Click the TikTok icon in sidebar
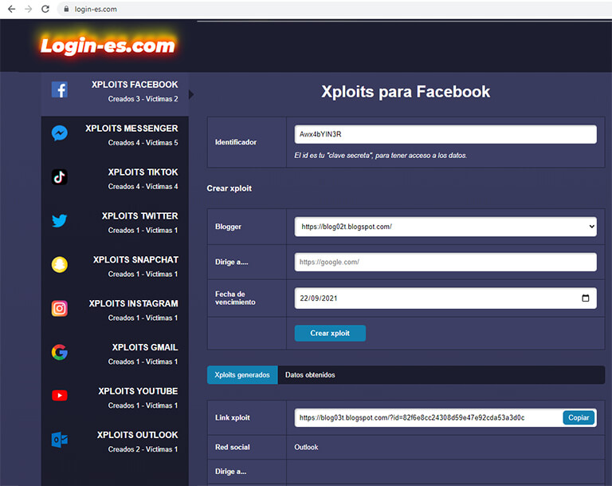The image size is (612, 486). [x=59, y=177]
